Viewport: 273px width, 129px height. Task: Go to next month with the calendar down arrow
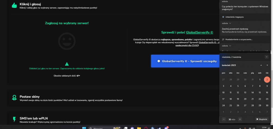(267, 65)
